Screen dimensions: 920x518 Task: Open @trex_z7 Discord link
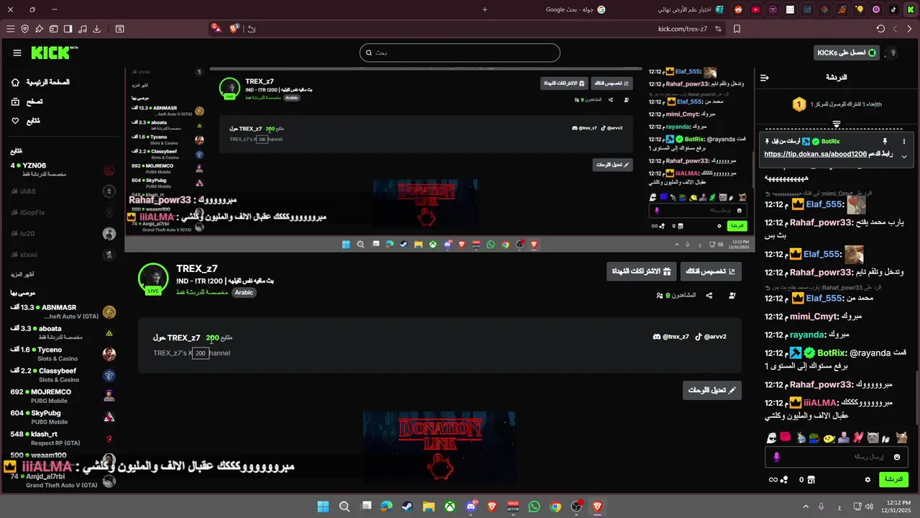670,337
